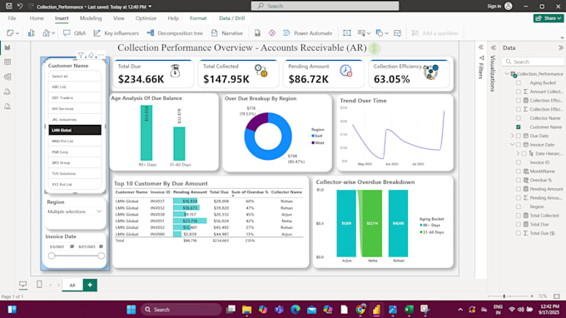Open the Modeling ribbon tab
Image resolution: width=566 pixels, height=318 pixels.
tap(91, 18)
